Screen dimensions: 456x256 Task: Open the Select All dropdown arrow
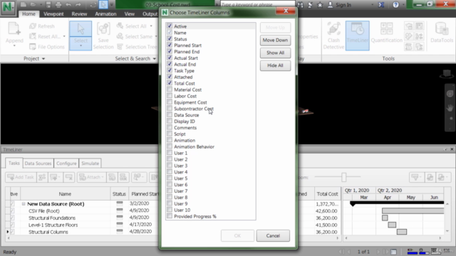[151, 26]
